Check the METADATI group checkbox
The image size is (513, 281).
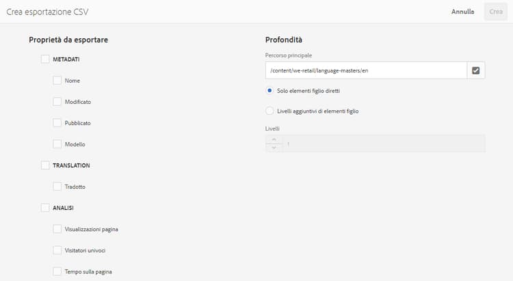coord(45,59)
